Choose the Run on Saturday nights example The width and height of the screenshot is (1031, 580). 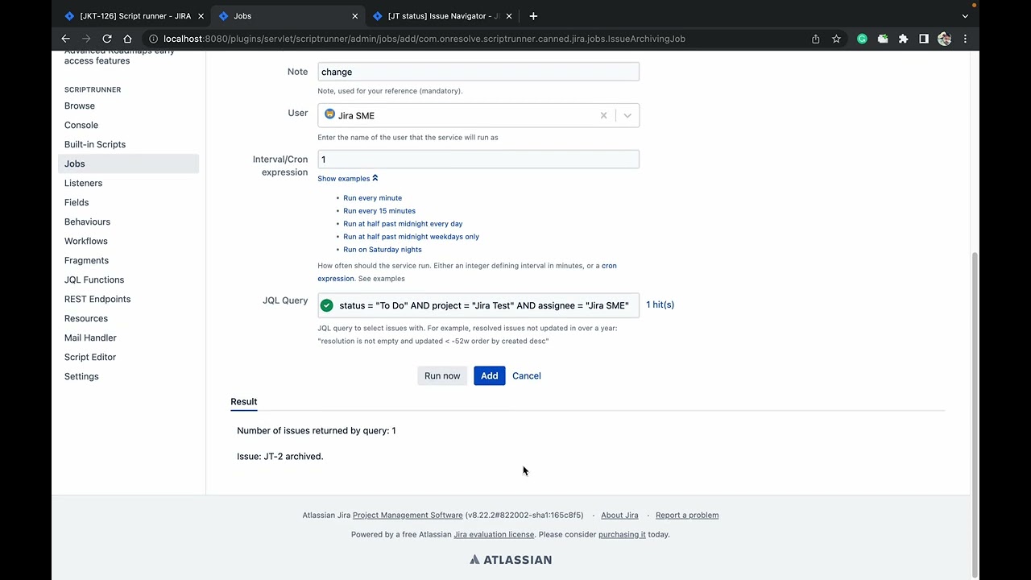[x=383, y=250]
